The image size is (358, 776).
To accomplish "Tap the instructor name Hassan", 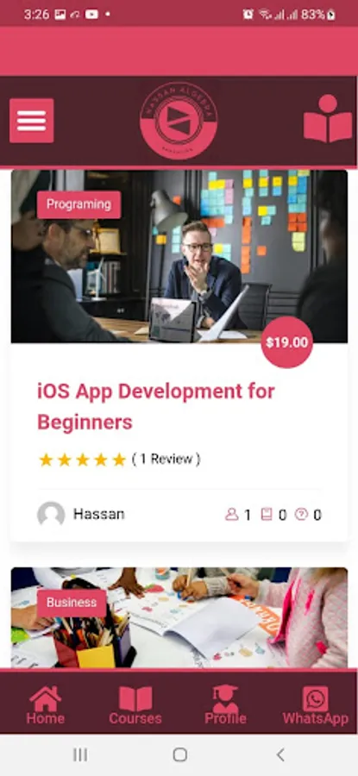I will coord(98,514).
